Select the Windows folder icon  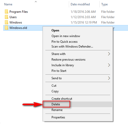point(6,22)
